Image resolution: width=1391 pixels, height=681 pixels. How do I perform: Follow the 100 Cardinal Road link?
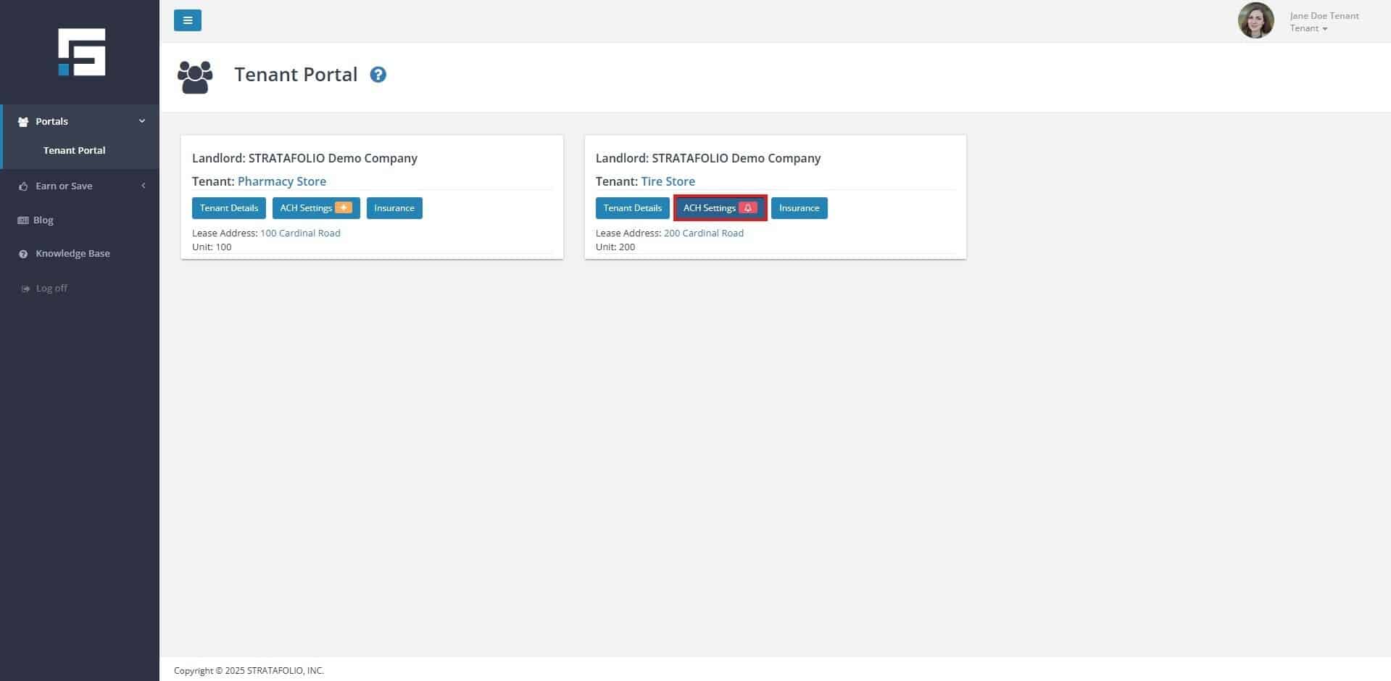click(x=300, y=233)
